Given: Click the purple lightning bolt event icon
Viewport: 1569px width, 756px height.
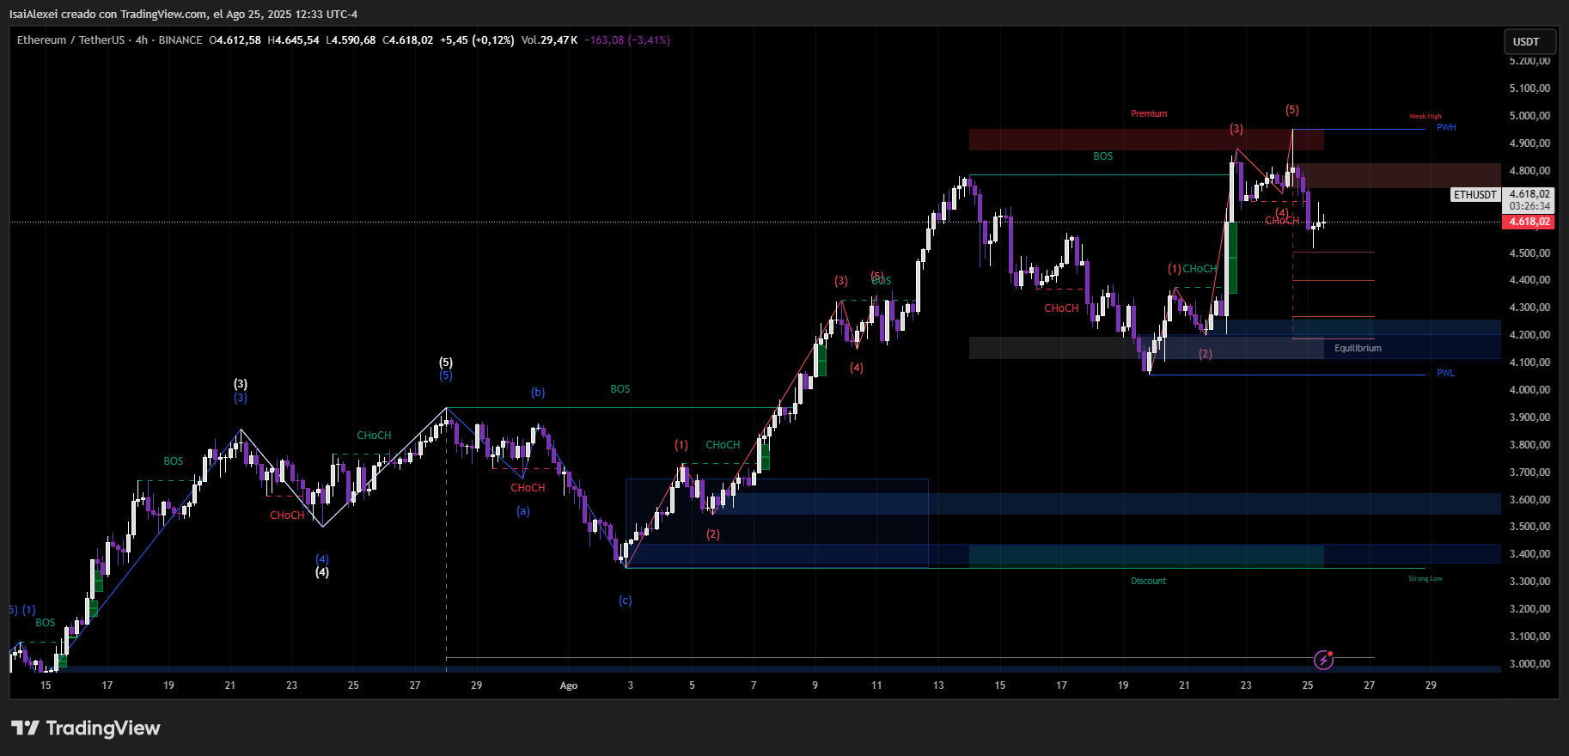Looking at the screenshot, I should pyautogui.click(x=1323, y=660).
